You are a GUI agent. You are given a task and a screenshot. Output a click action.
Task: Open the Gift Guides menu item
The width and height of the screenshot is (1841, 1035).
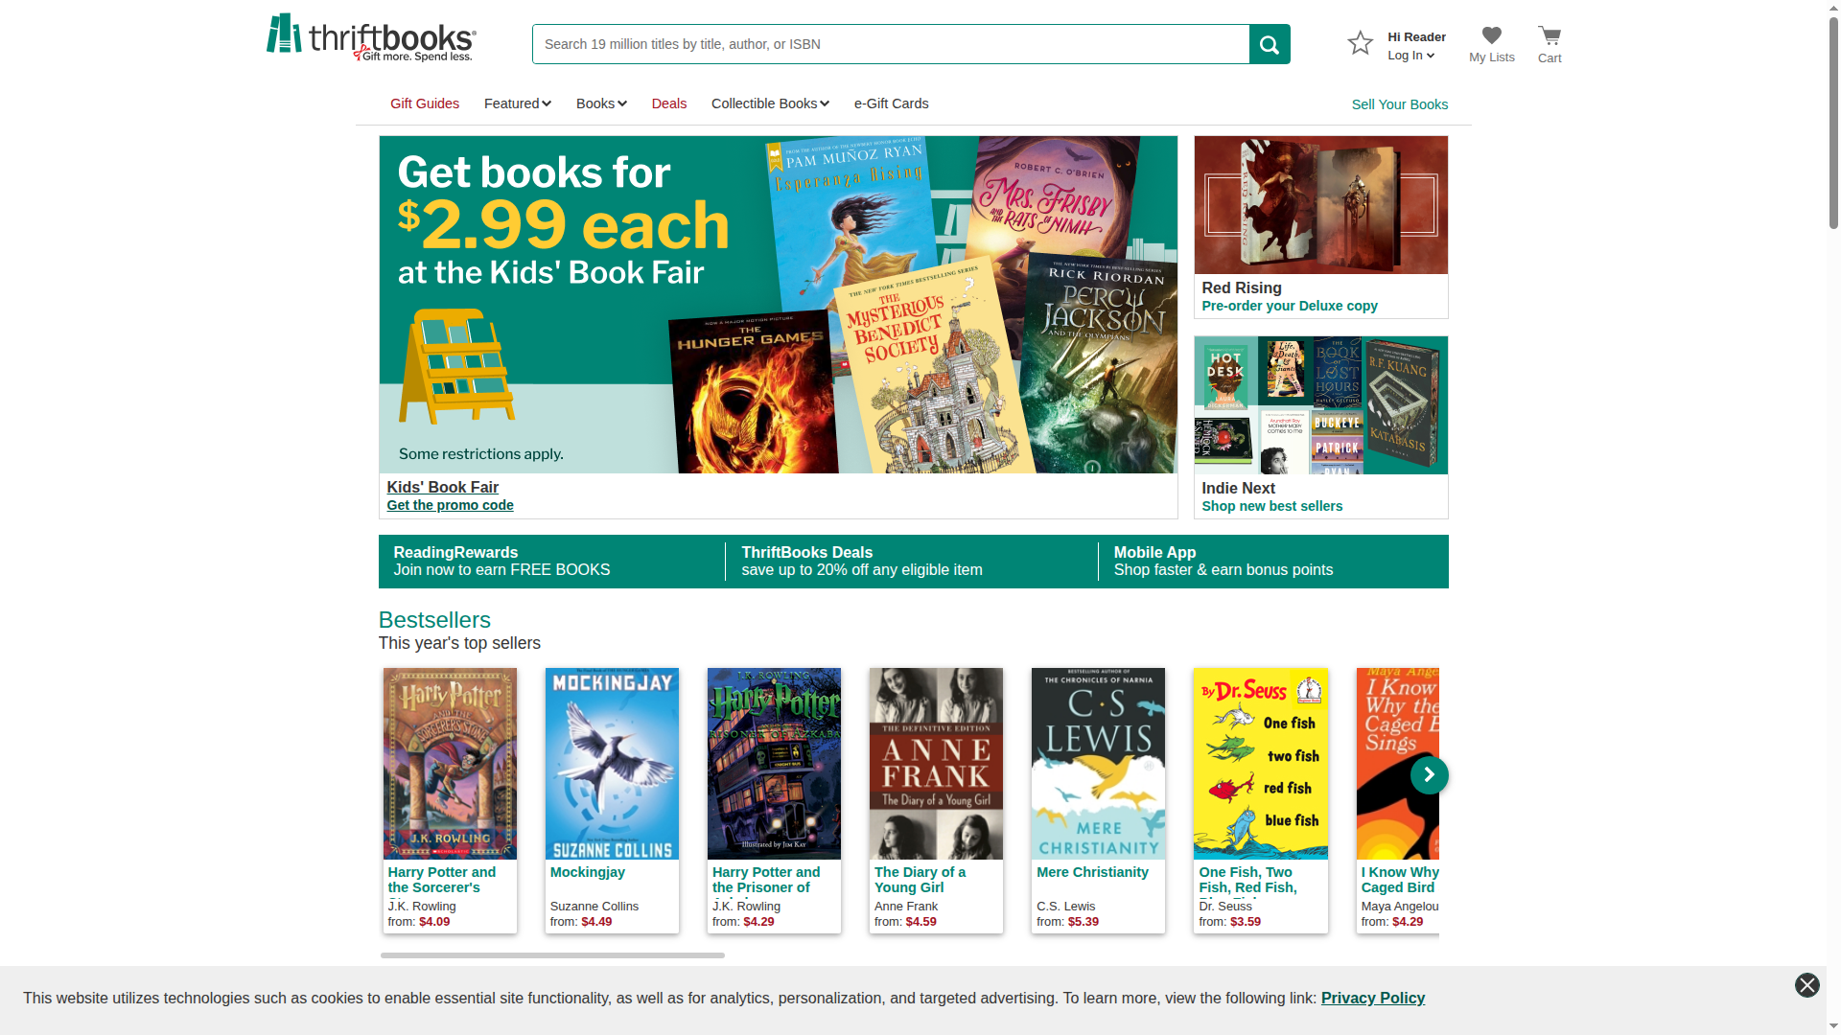425,103
